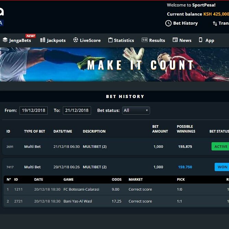Click the green ACTIVE status button
The height and width of the screenshot is (229, 229).
220,146
